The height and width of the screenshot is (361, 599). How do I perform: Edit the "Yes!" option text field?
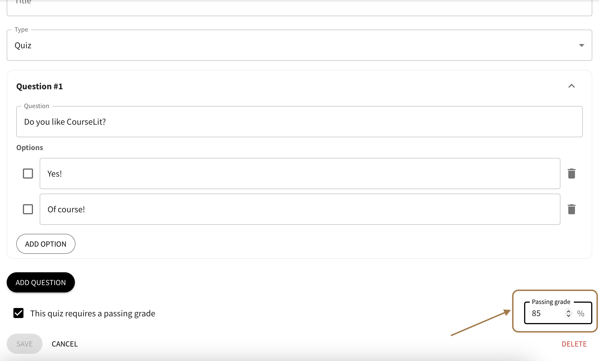[300, 174]
